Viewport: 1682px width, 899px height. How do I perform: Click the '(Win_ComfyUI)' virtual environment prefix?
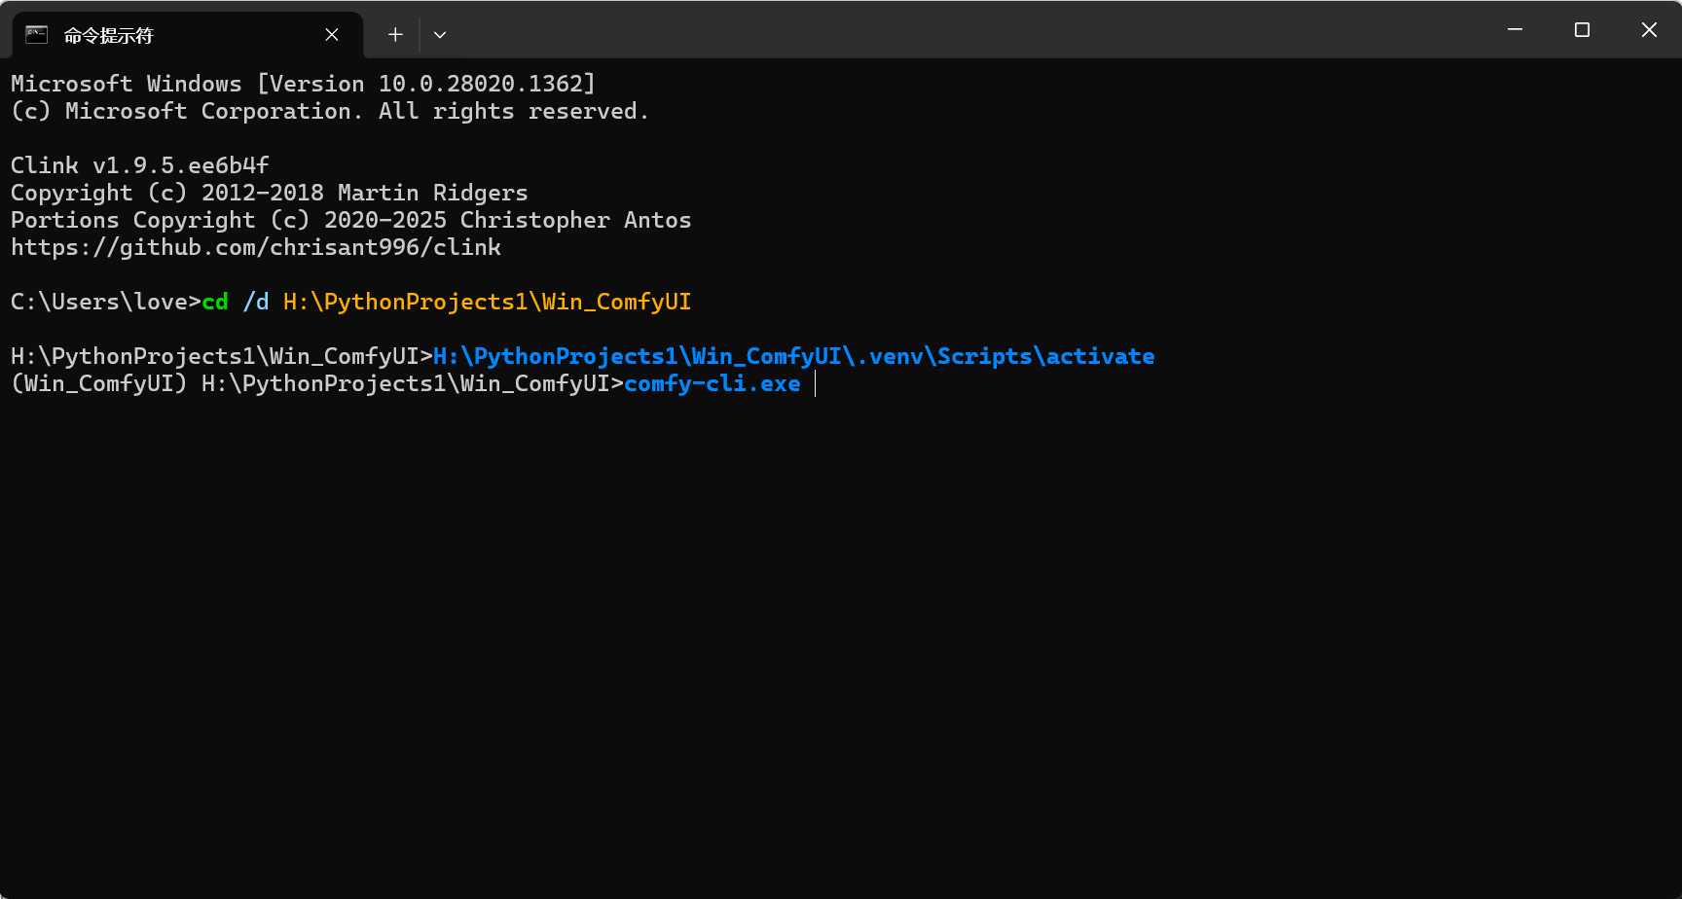click(x=99, y=383)
